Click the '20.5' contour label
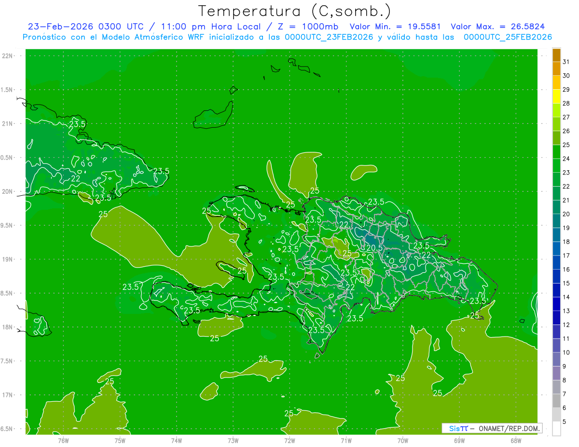 (374, 247)
